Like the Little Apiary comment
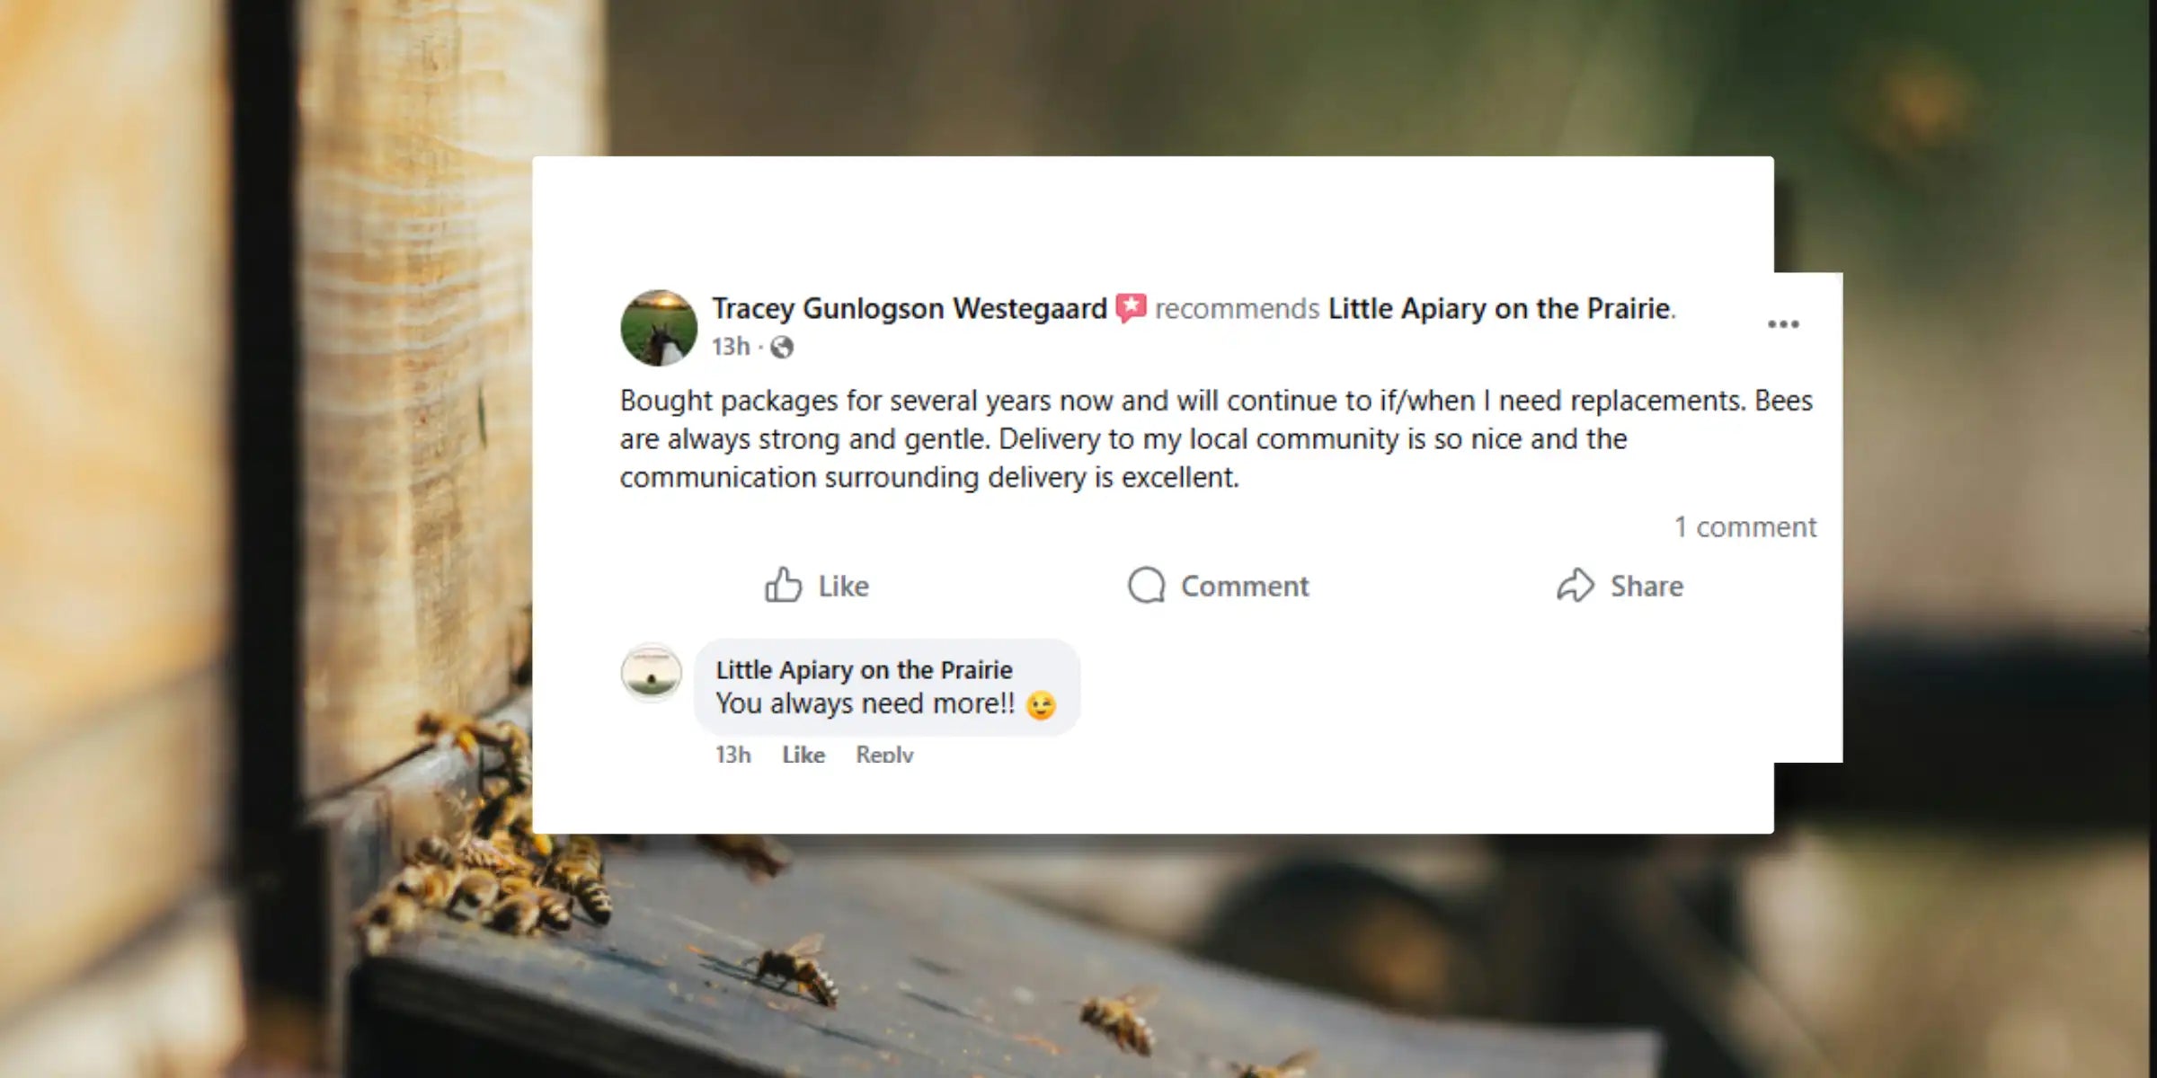Screen dimensions: 2157x1078 803,755
